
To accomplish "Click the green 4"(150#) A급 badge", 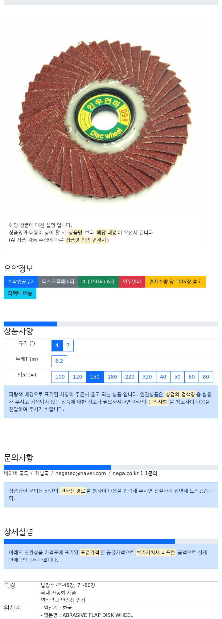I will click(98, 282).
